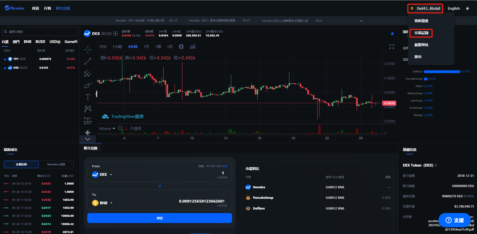Screen dimensions: 477x234
Task: Click the Newdex logo
Action: tap(15, 8)
